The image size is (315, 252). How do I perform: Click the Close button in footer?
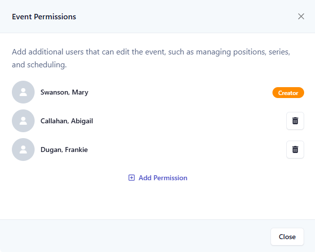click(x=287, y=237)
